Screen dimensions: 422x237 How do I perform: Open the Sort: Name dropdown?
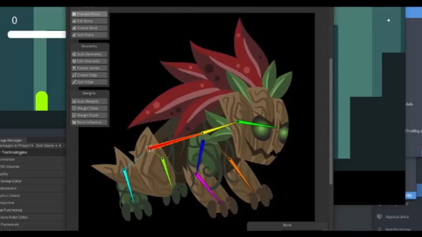coord(48,145)
